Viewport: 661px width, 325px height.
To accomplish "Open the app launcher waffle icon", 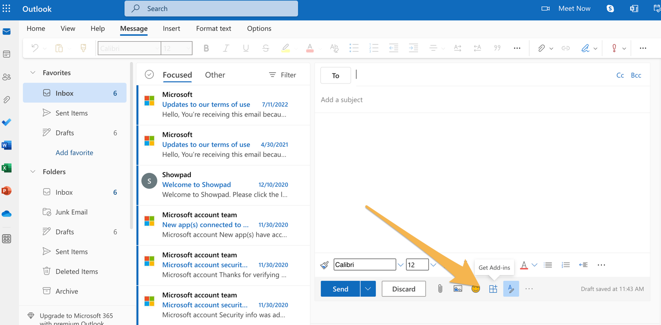I will point(7,8).
